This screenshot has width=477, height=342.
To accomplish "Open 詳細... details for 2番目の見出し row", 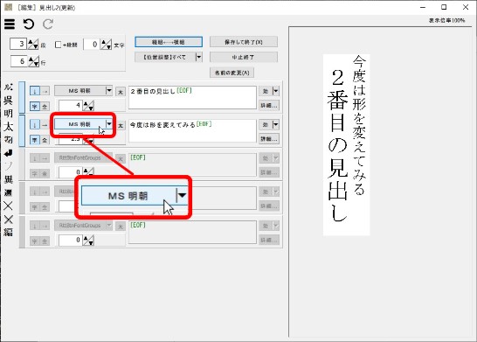I will point(269,106).
